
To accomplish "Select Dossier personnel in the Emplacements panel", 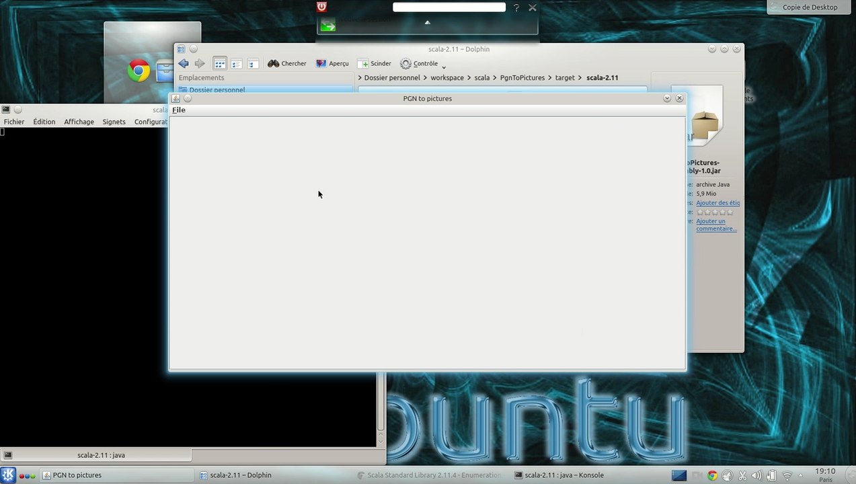I will tap(265, 89).
